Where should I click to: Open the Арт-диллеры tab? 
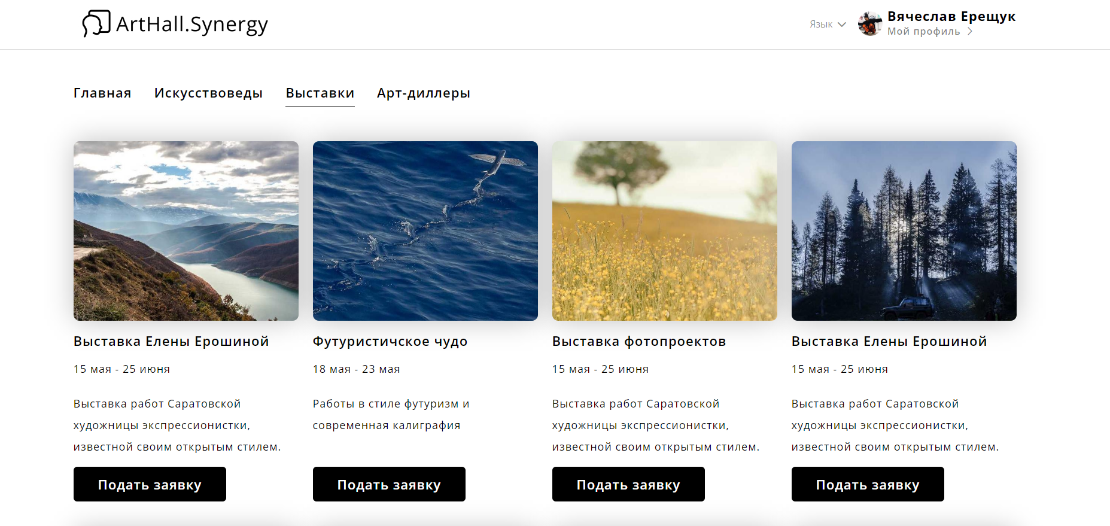424,93
